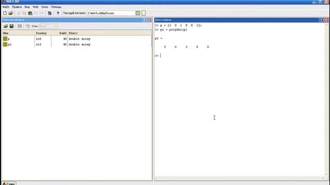This screenshot has height=185, width=330.
Task: Save workspace using the diskette icon
Action: click(x=11, y=26)
